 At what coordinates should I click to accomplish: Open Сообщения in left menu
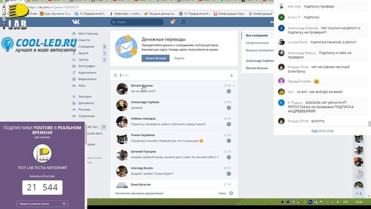(x=86, y=46)
